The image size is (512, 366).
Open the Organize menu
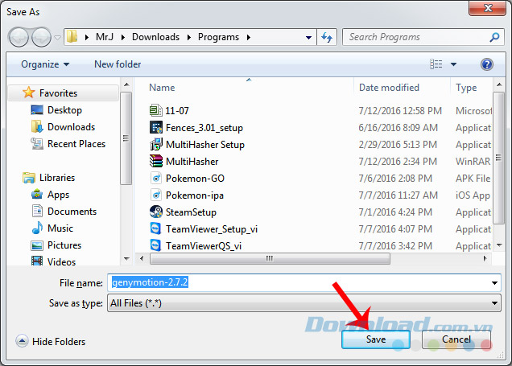coord(45,64)
